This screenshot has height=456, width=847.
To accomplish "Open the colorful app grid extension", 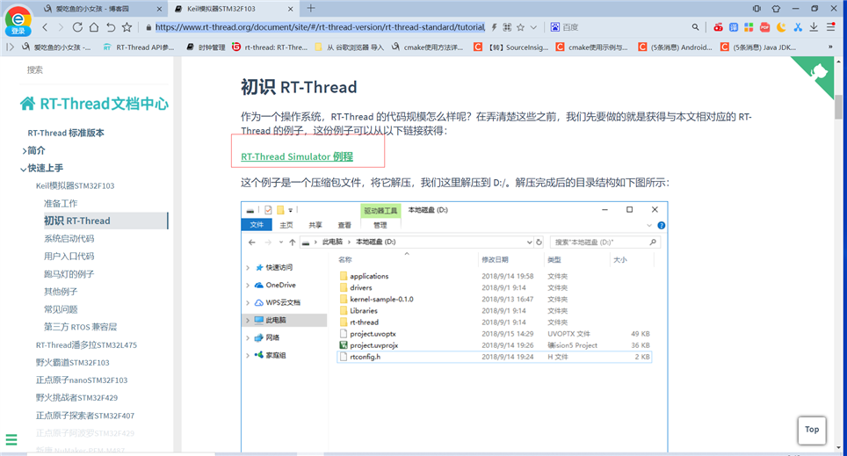I will coord(749,27).
